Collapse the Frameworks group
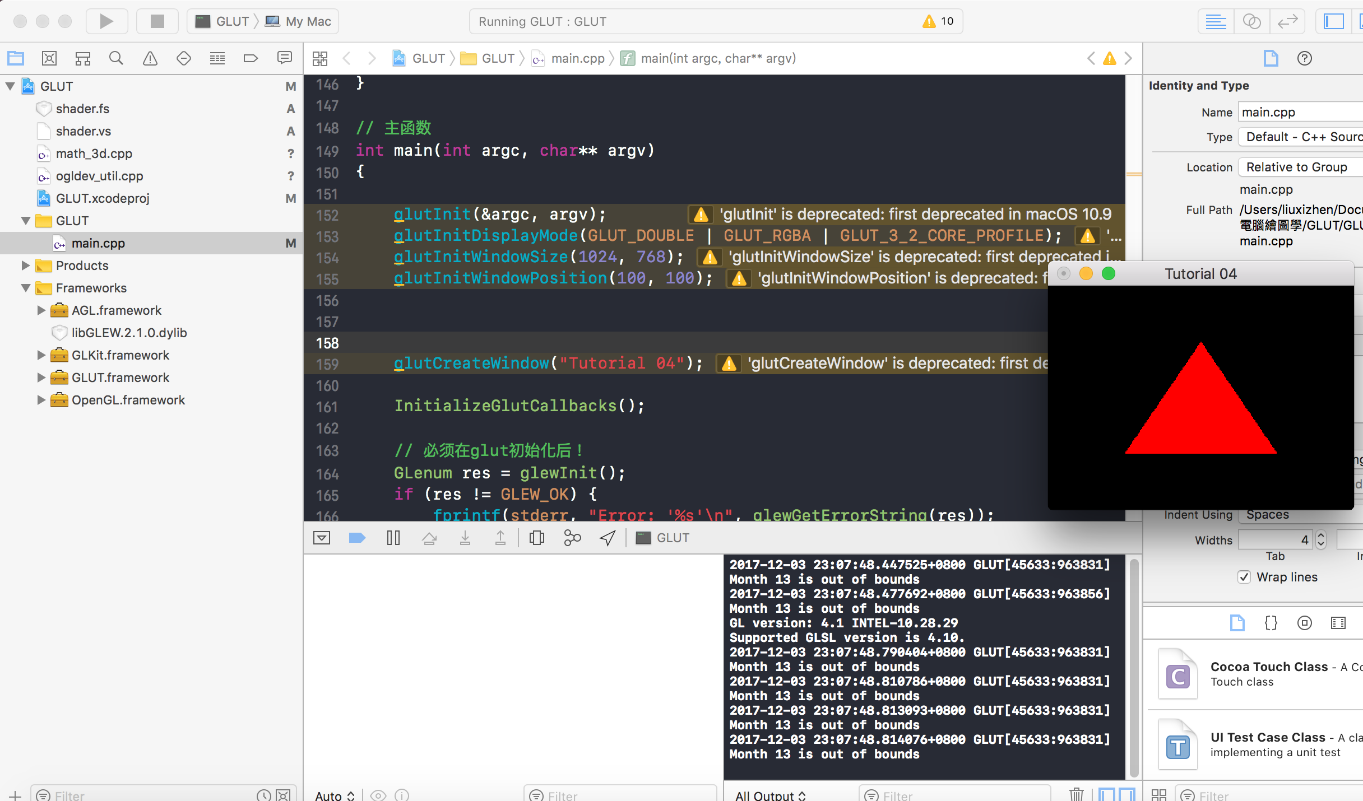 click(x=25, y=288)
